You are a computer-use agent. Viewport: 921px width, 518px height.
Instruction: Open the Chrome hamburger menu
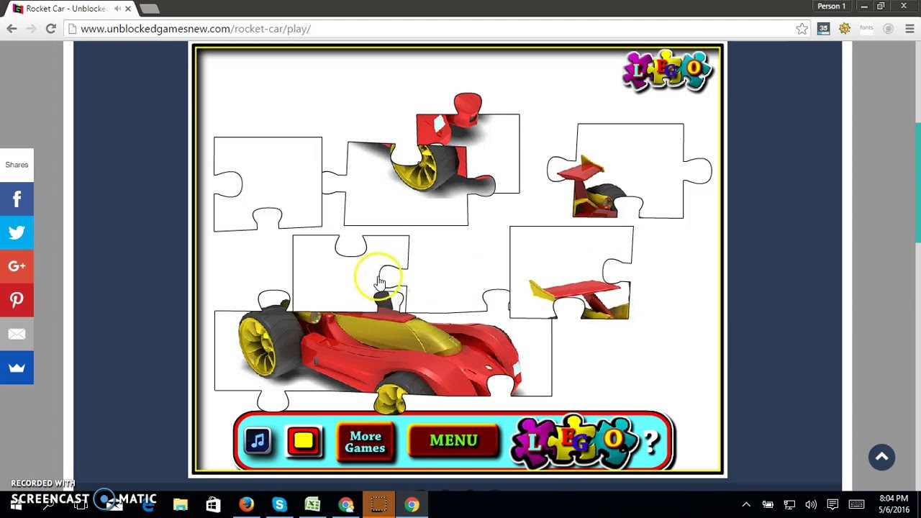click(x=909, y=29)
